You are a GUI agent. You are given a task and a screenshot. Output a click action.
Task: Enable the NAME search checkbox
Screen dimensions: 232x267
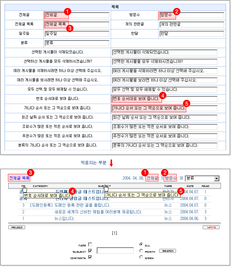click(90, 245)
